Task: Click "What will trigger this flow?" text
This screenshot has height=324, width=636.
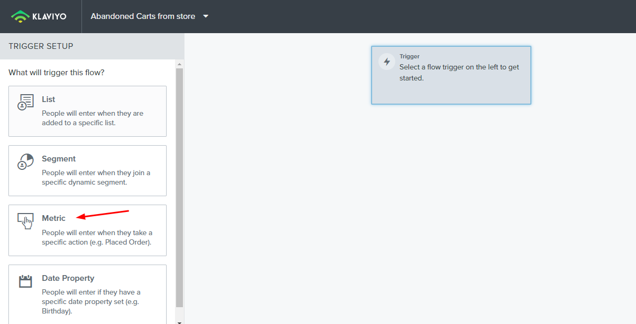Action: (x=56, y=73)
